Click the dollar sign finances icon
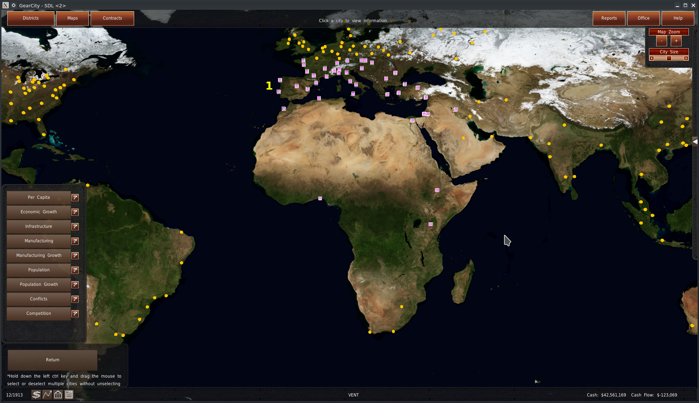 click(36, 395)
